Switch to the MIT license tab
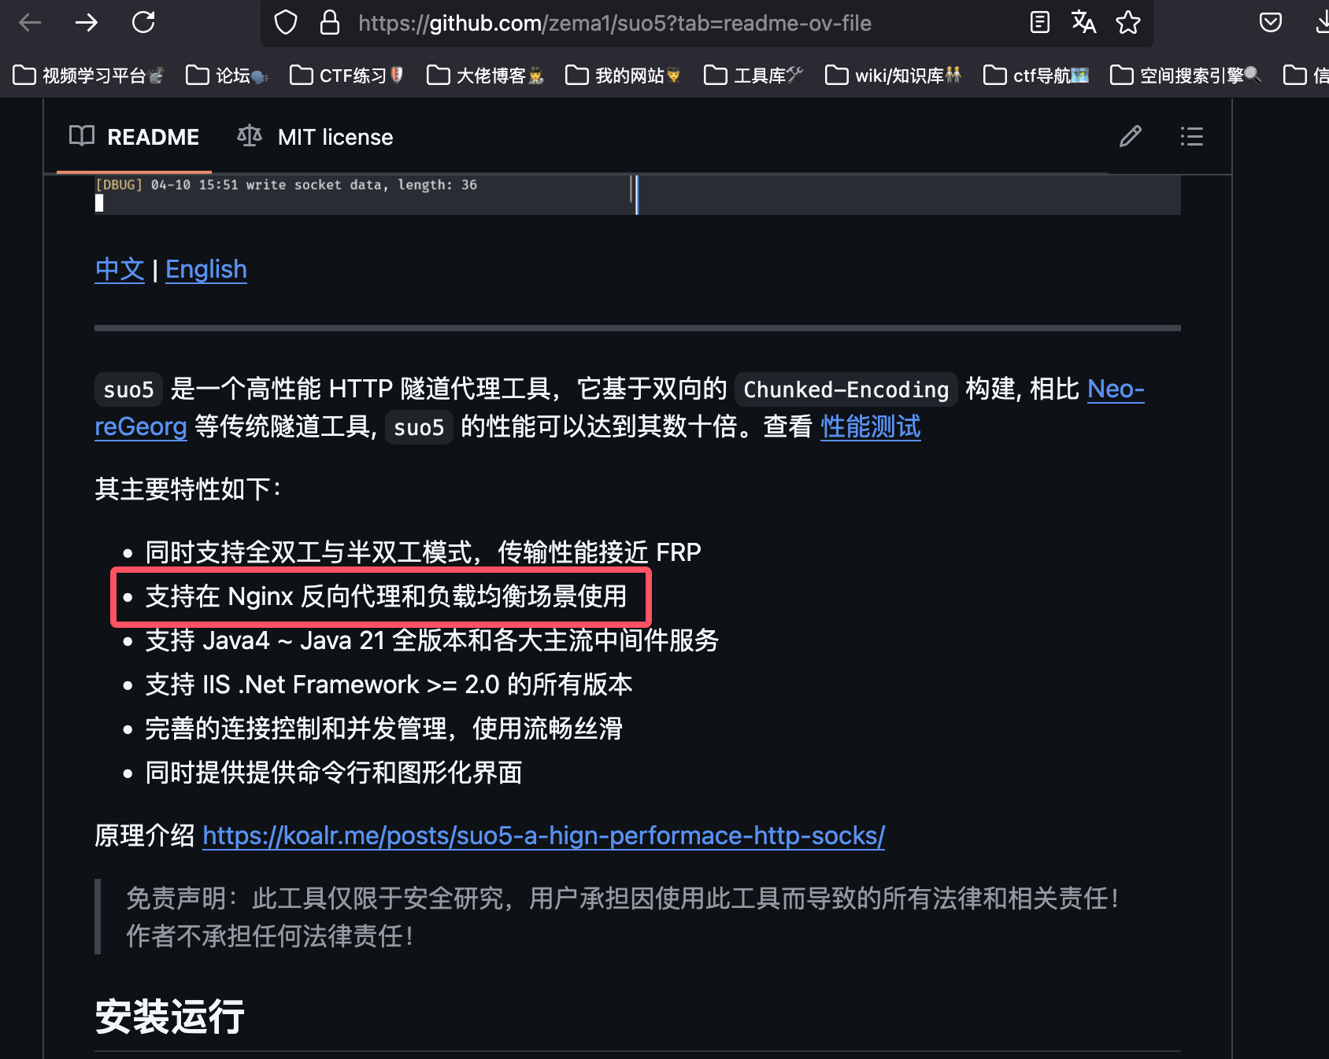The image size is (1329, 1059). pos(316,137)
